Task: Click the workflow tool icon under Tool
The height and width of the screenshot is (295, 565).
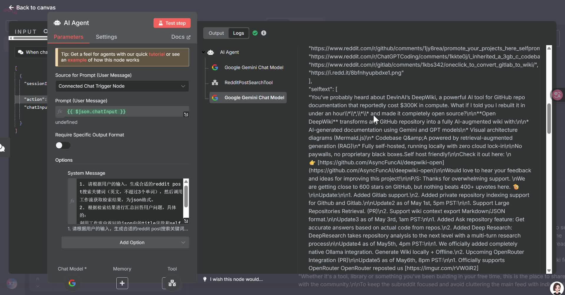Action: [x=172, y=283]
